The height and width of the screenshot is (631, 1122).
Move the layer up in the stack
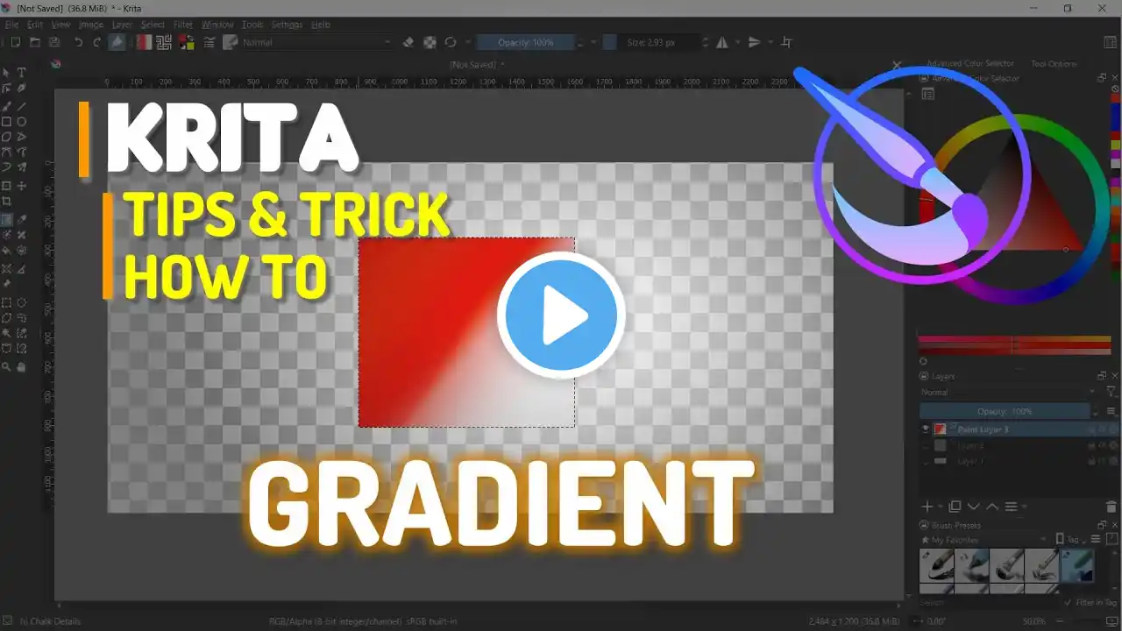click(992, 507)
